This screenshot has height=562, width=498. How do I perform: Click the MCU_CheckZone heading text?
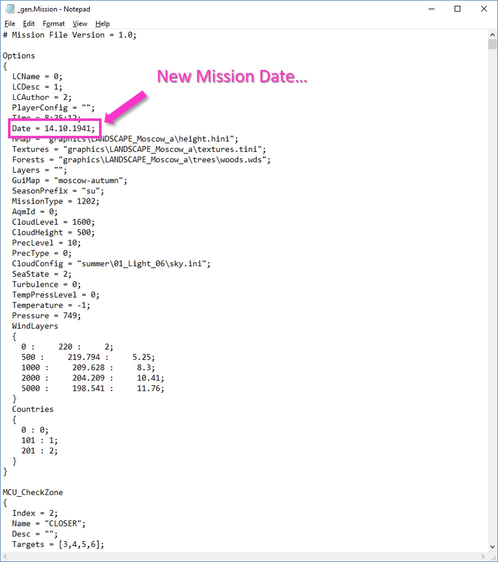33,492
